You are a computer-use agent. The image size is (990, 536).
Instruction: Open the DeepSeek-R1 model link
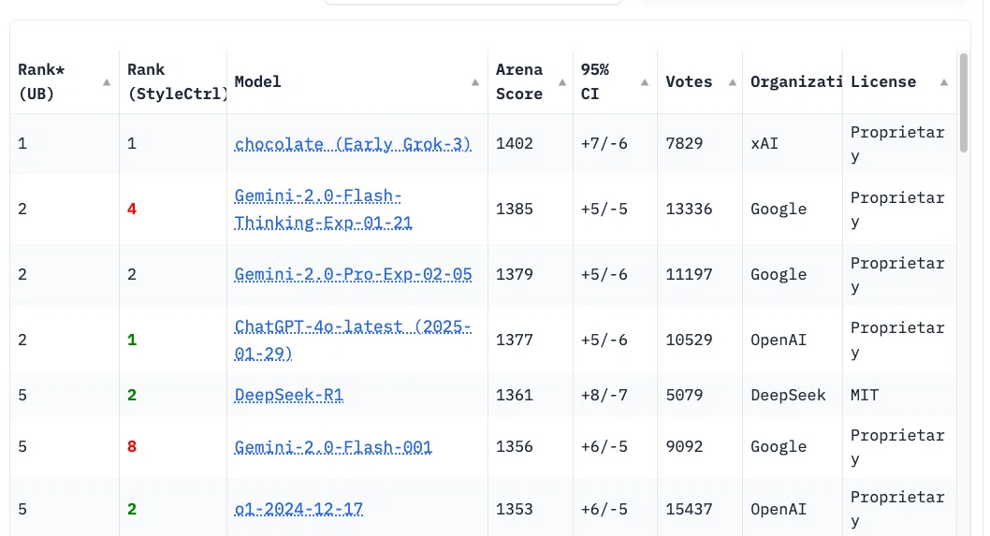pos(288,395)
